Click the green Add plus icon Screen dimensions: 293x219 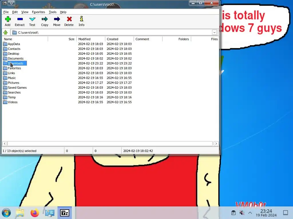tap(8, 19)
